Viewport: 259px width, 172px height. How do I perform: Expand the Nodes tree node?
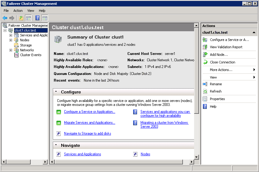[x=11, y=40]
